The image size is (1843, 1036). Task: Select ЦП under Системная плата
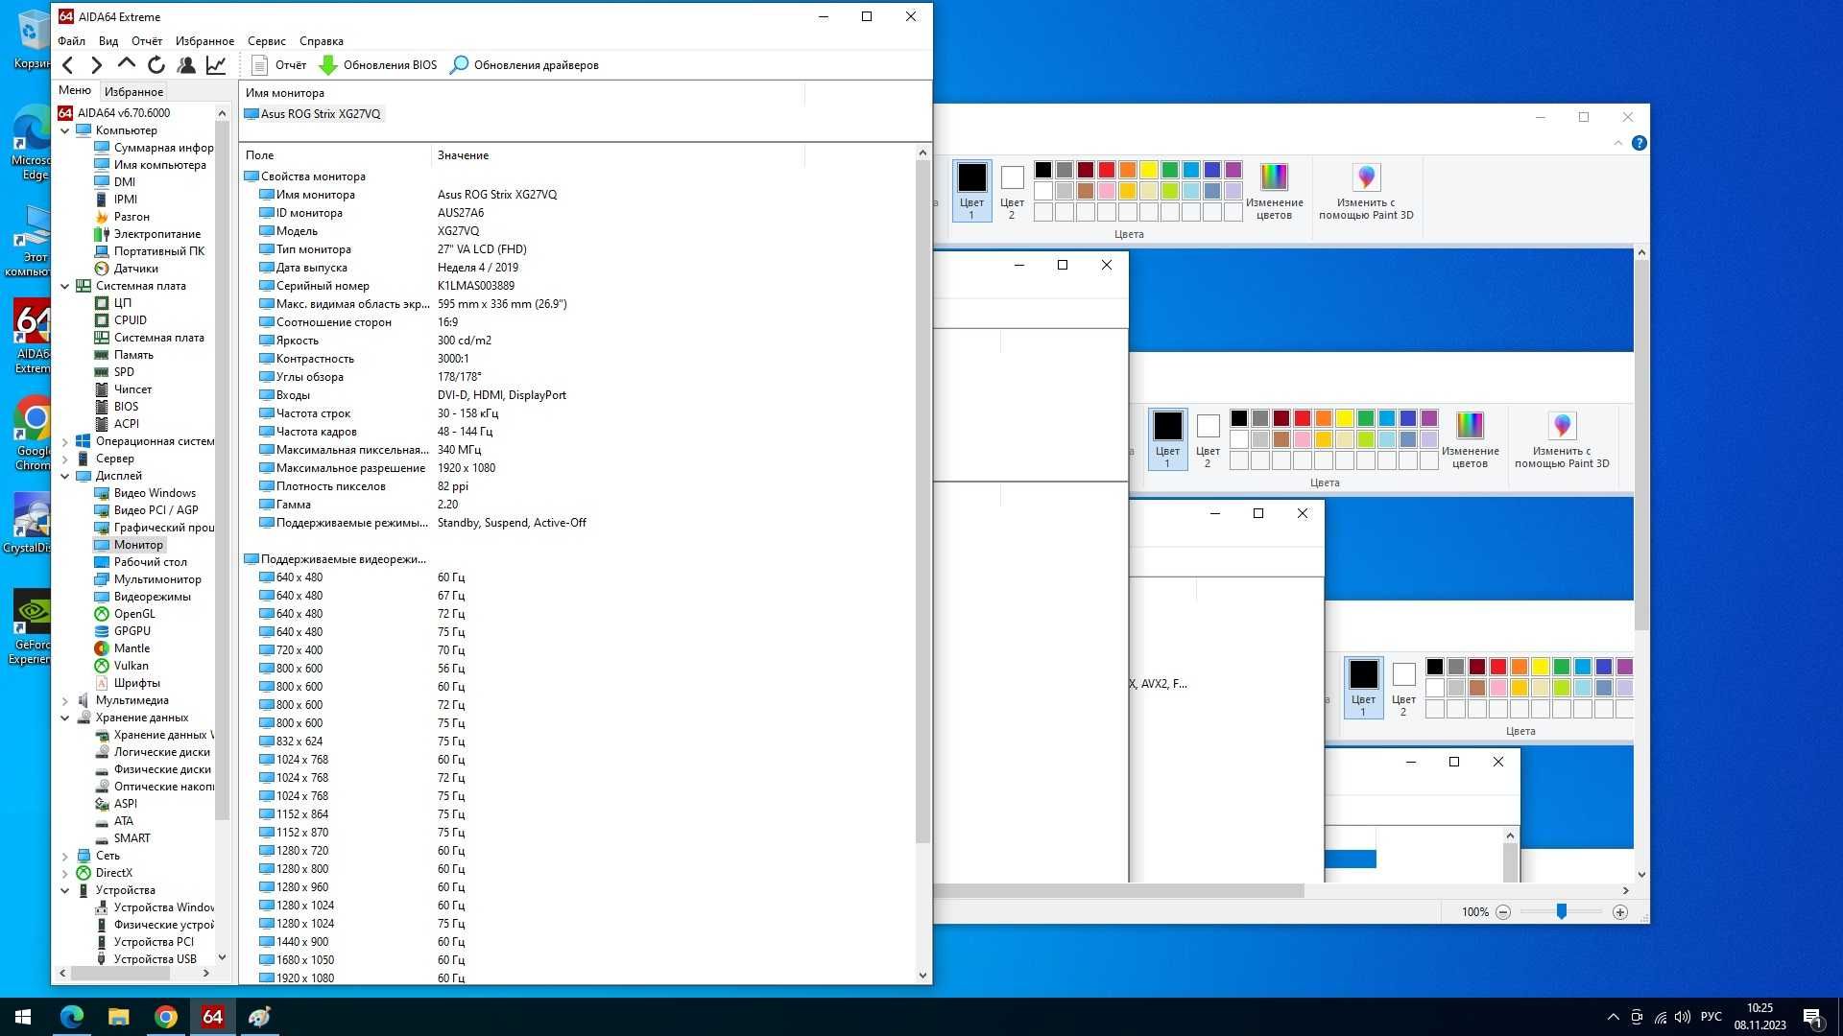(x=122, y=303)
